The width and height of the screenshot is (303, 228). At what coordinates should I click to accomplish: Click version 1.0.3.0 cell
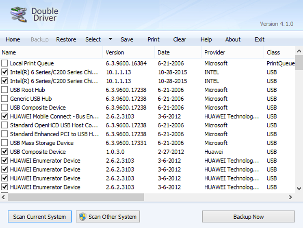tap(115, 152)
